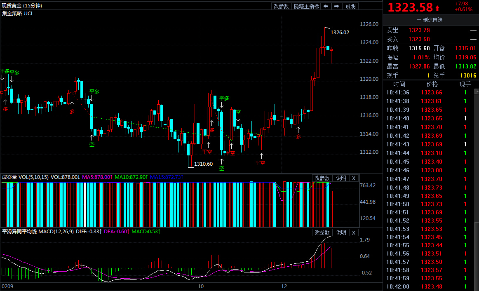Click the 现货黄金 (15分钟) chart title
Image resolution: width=479 pixels, height=291 pixels.
22,6
